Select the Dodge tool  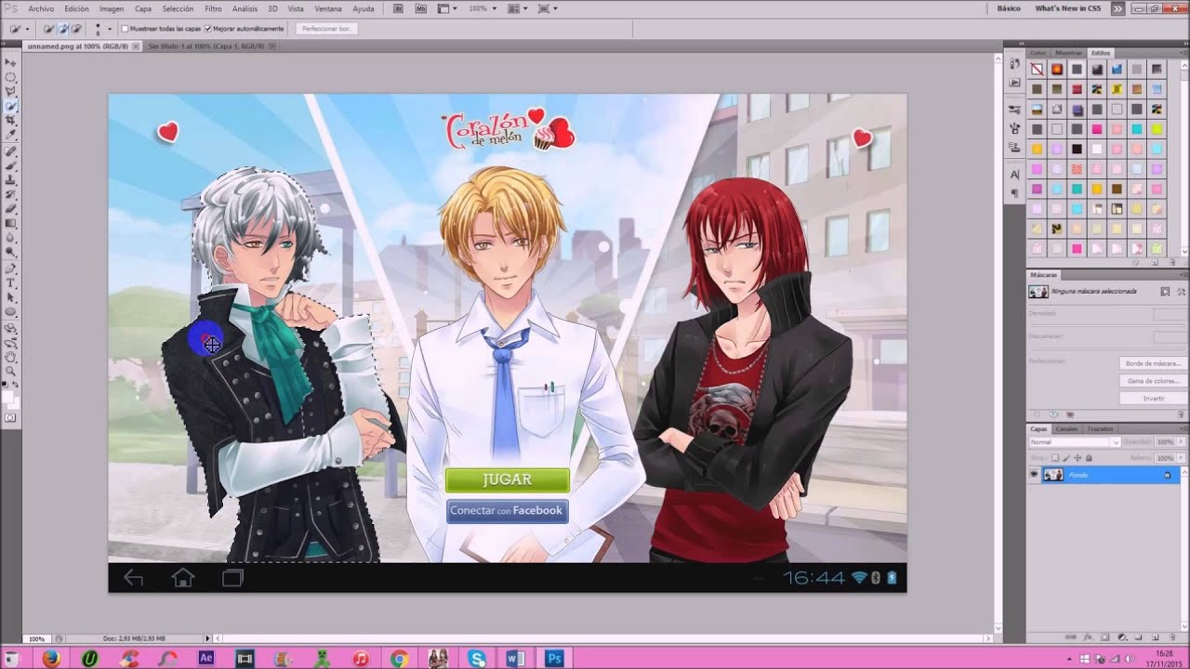point(11,253)
